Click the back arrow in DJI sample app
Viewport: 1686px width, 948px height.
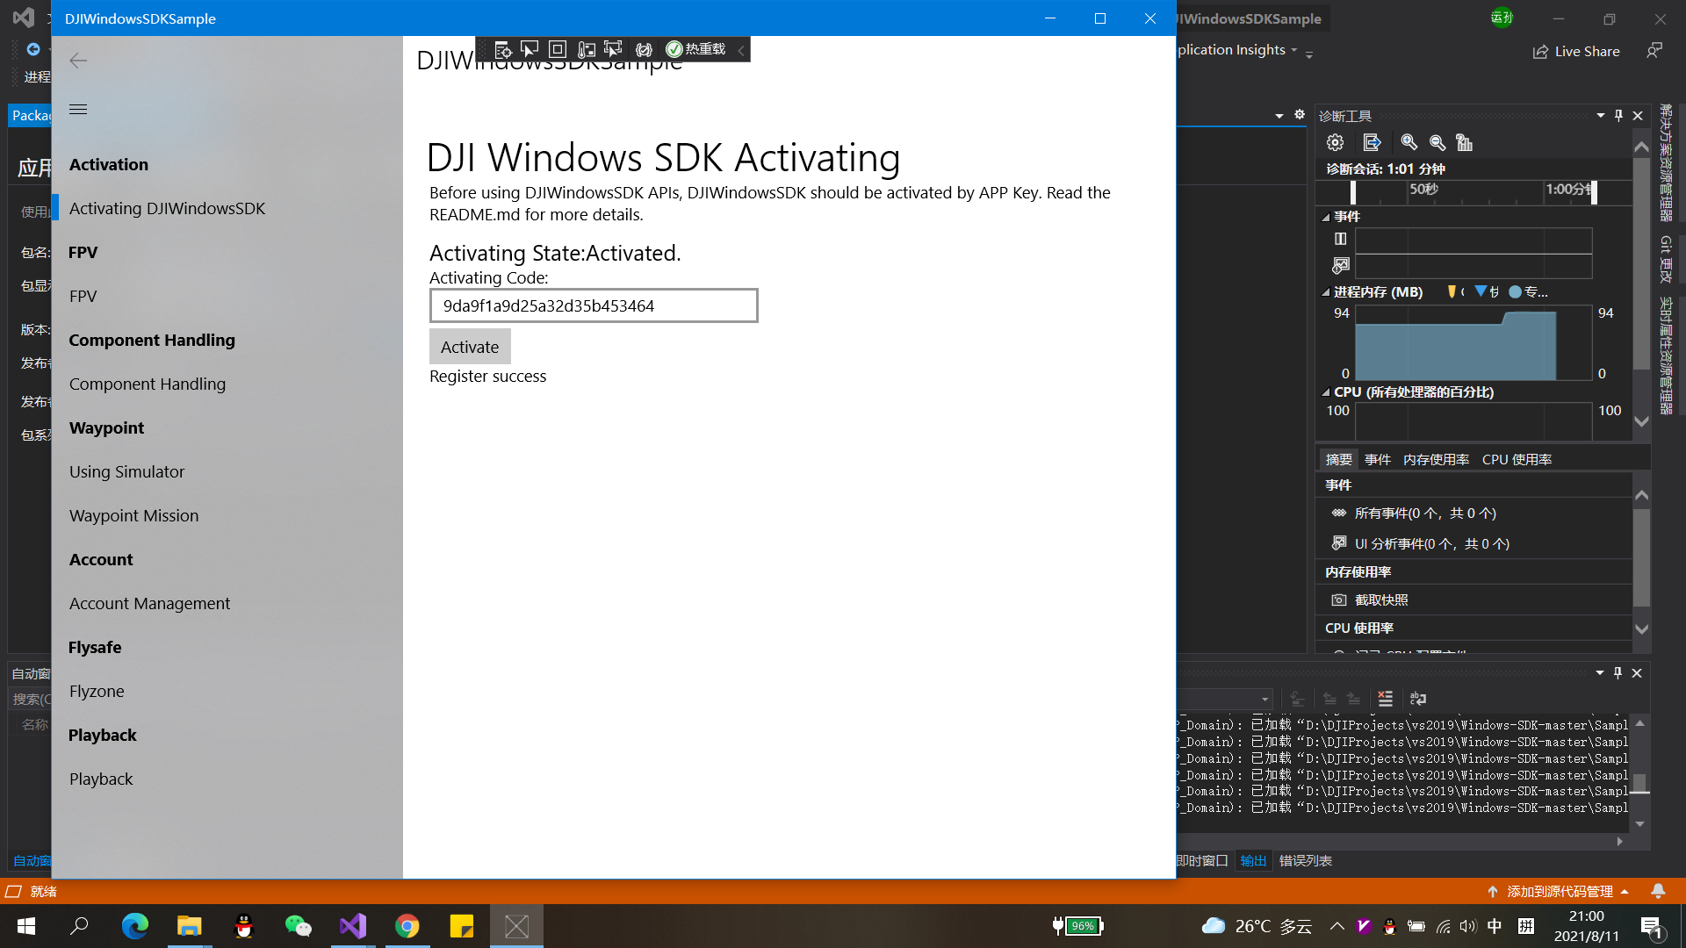point(78,61)
